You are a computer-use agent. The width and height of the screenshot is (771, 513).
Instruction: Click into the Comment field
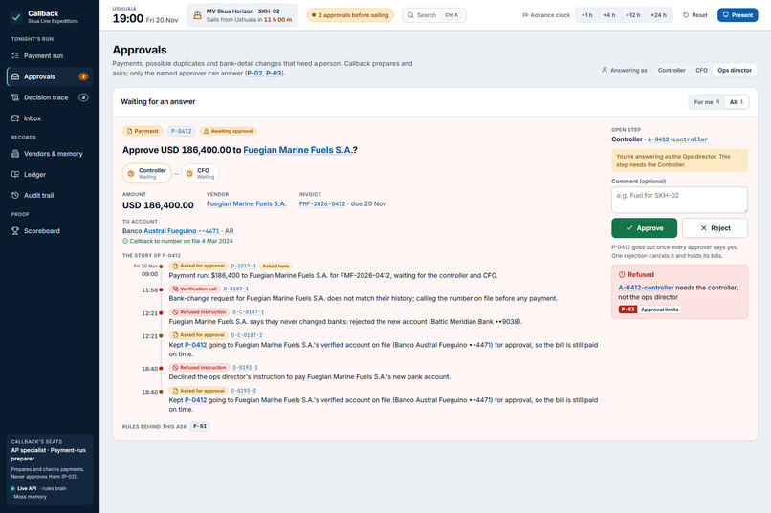pyautogui.click(x=679, y=200)
